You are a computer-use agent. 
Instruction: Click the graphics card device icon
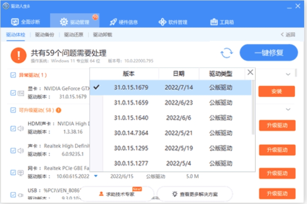pos(21,93)
